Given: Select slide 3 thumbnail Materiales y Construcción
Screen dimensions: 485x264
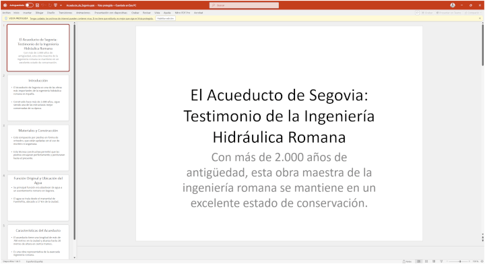Looking at the screenshot, I should pyautogui.click(x=38, y=147).
